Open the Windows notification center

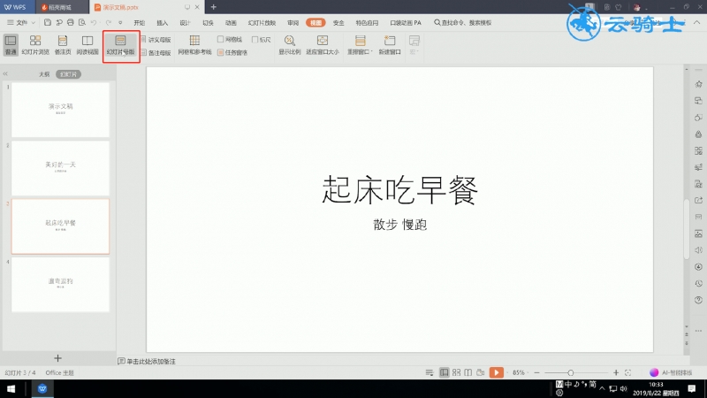coord(692,388)
